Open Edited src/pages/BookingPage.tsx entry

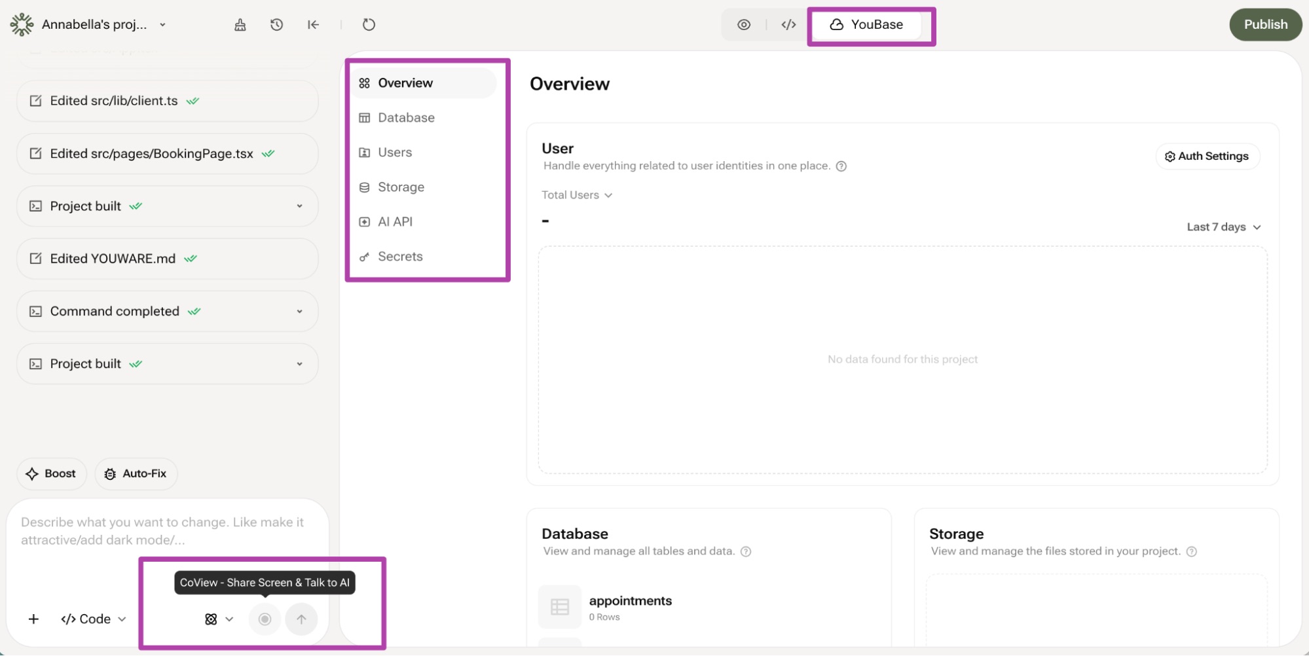click(168, 154)
